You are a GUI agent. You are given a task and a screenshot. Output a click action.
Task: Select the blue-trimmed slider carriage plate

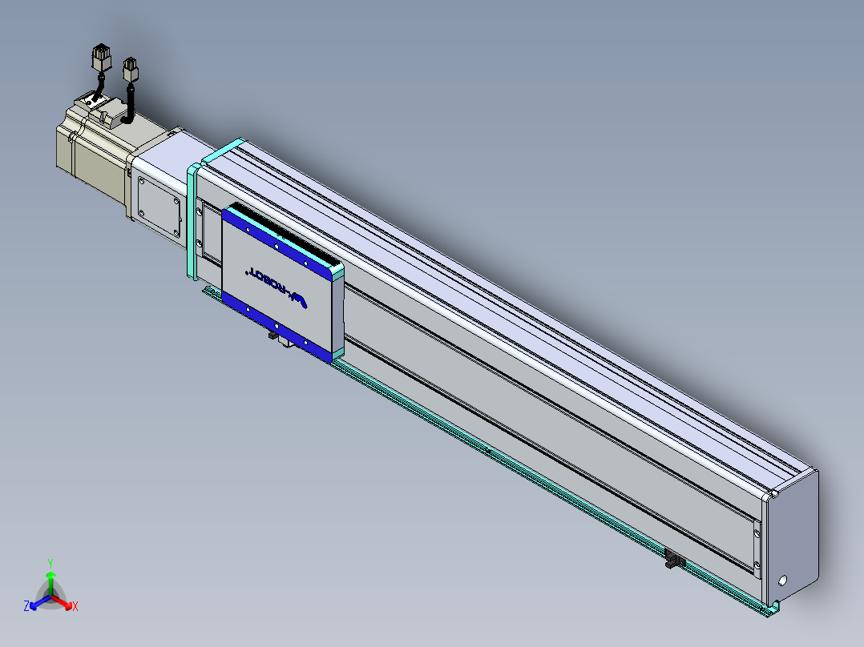pyautogui.click(x=283, y=283)
